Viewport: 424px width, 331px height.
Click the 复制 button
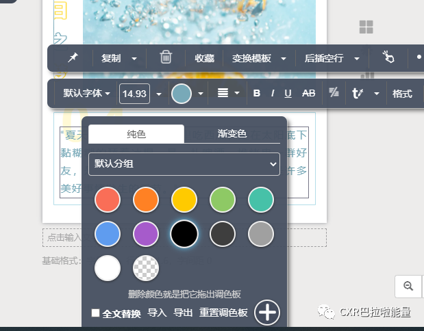click(111, 58)
